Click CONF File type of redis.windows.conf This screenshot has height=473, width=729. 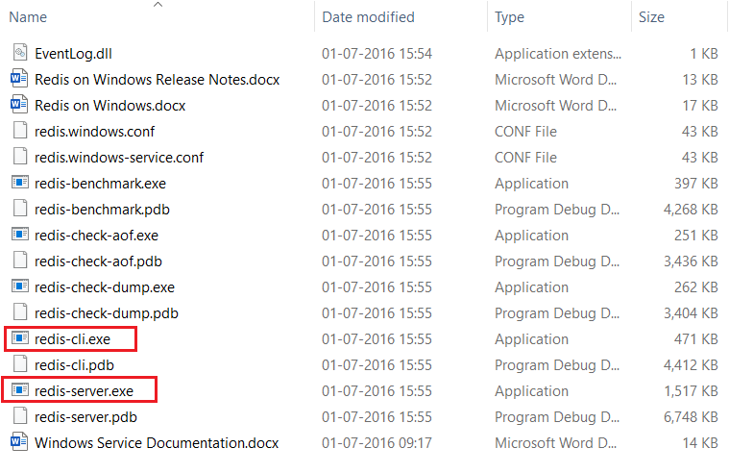tap(525, 132)
